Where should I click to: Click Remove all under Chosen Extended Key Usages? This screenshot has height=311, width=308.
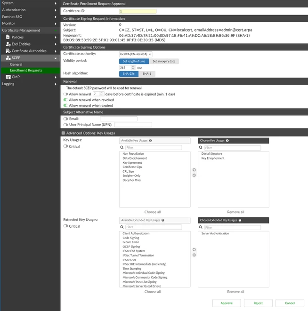(x=235, y=292)
